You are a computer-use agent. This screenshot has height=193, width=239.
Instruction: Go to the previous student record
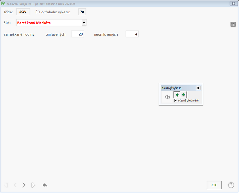[x=15, y=185]
